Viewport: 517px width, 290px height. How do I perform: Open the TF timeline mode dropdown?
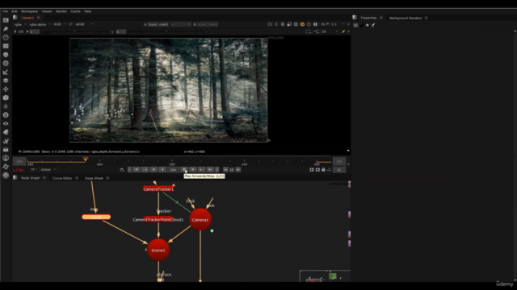coord(34,170)
